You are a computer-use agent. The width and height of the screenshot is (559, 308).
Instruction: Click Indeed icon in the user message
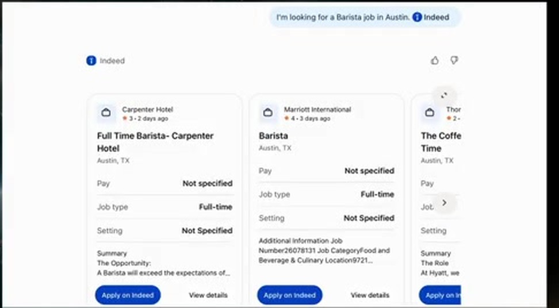[417, 17]
